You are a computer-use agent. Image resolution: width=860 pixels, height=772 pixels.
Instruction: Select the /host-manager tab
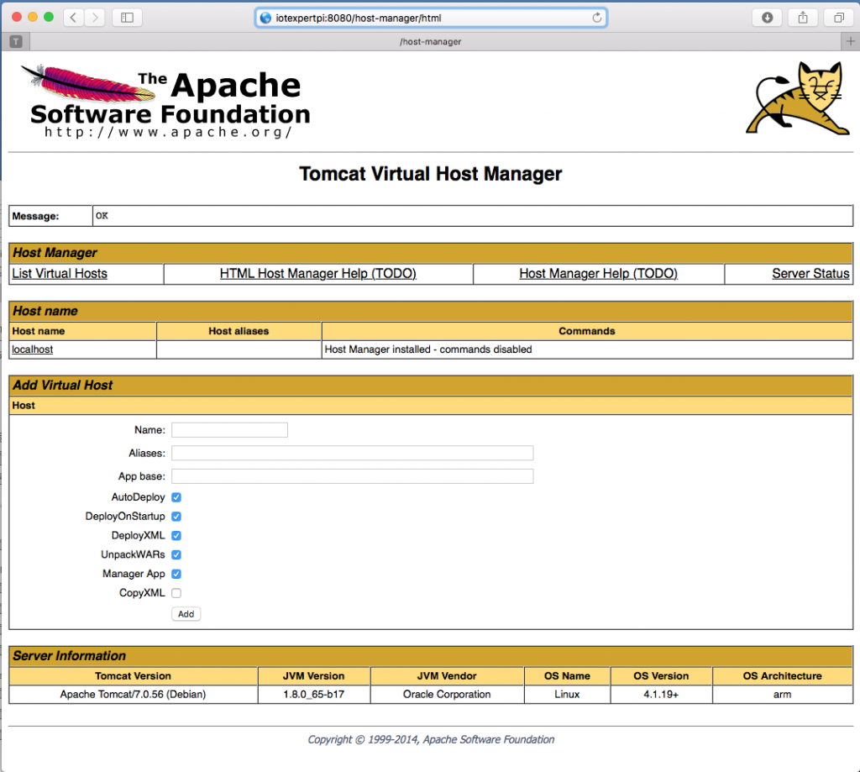tap(431, 42)
